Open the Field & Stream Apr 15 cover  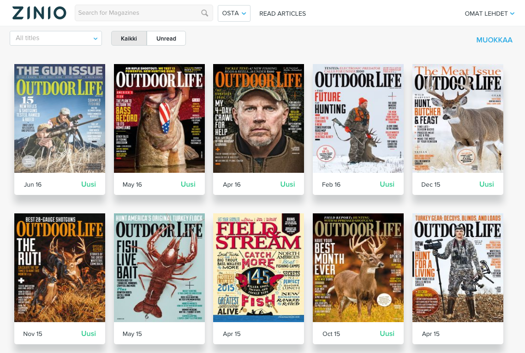pyautogui.click(x=258, y=268)
